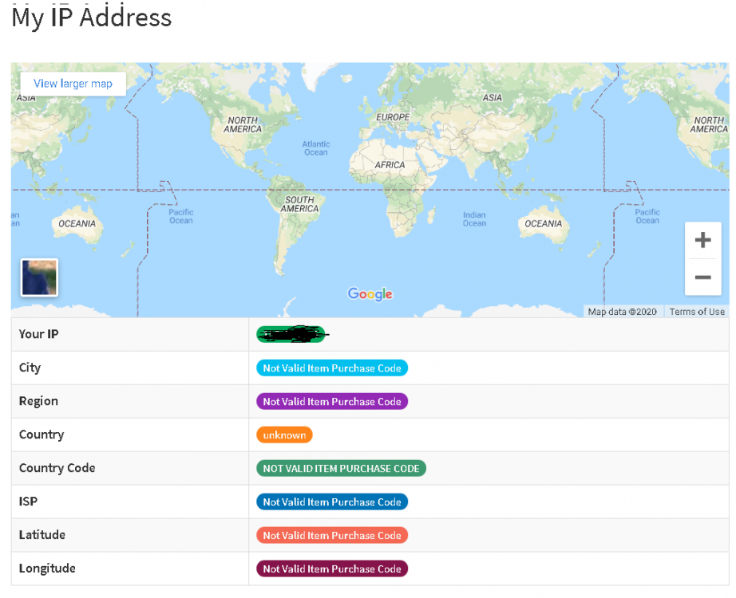Screen dimensions: 736x598
Task: Click the ISP value badge
Action: [x=332, y=502]
